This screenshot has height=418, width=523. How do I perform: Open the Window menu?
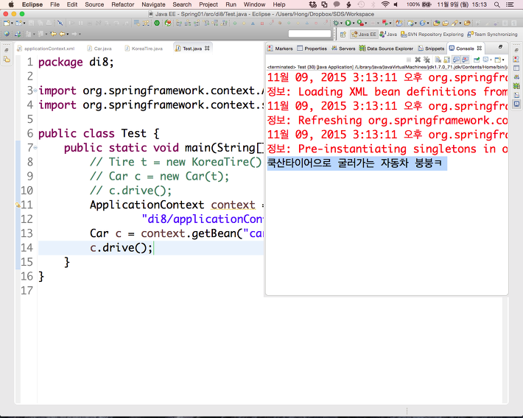(254, 4)
